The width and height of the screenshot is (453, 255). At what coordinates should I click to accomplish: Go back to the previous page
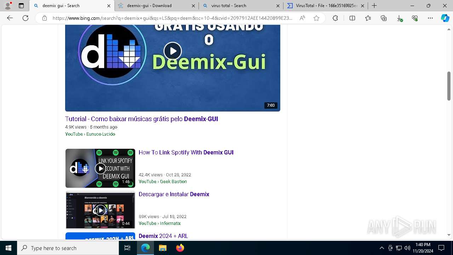(x=10, y=18)
